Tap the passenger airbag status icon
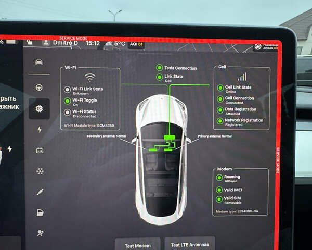This screenshot has width=312, height=250. click(x=258, y=46)
